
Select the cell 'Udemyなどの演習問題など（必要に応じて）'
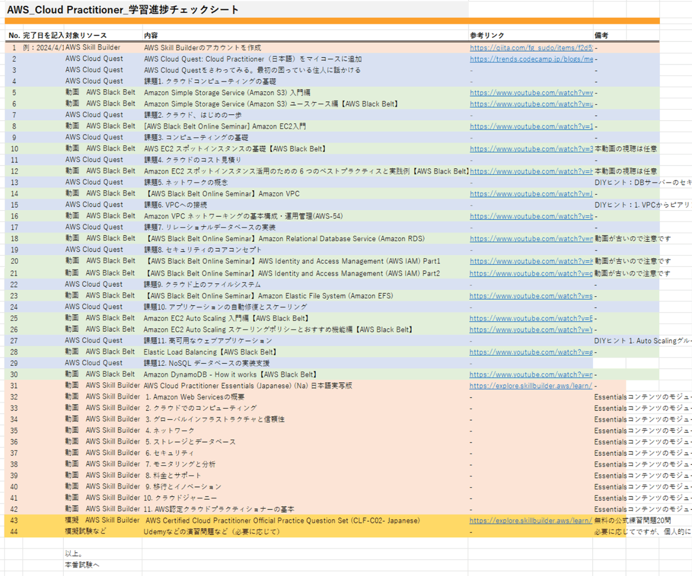click(212, 532)
